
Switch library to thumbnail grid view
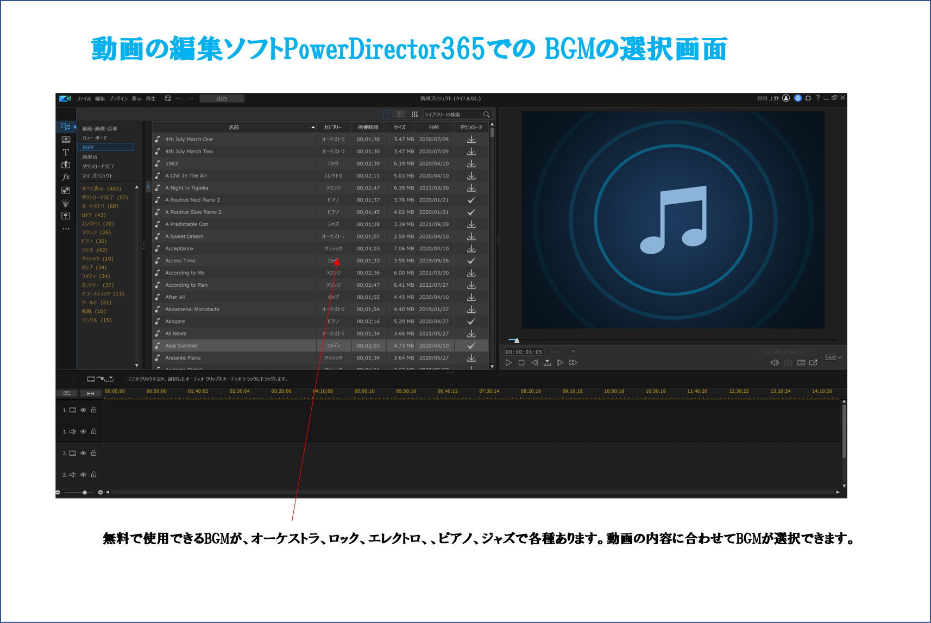[400, 114]
